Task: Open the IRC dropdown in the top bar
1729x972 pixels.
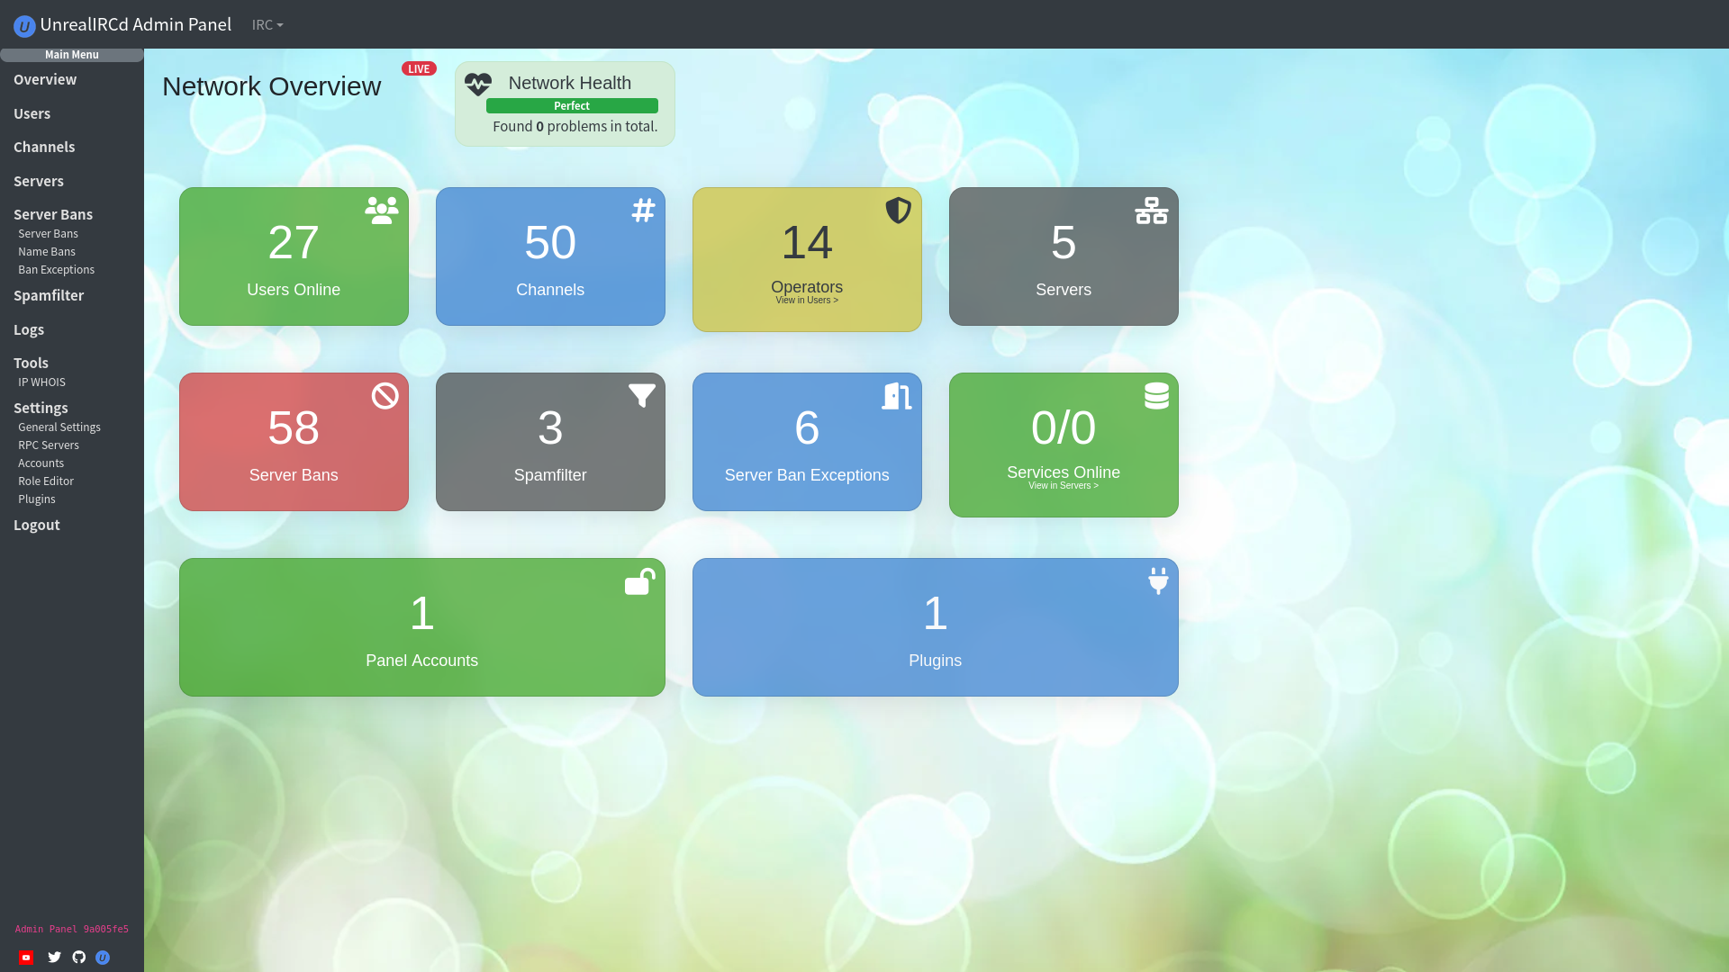Action: [267, 24]
